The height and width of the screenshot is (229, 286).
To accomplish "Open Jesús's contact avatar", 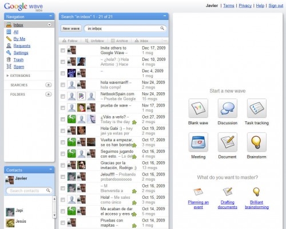I will 10,223.
